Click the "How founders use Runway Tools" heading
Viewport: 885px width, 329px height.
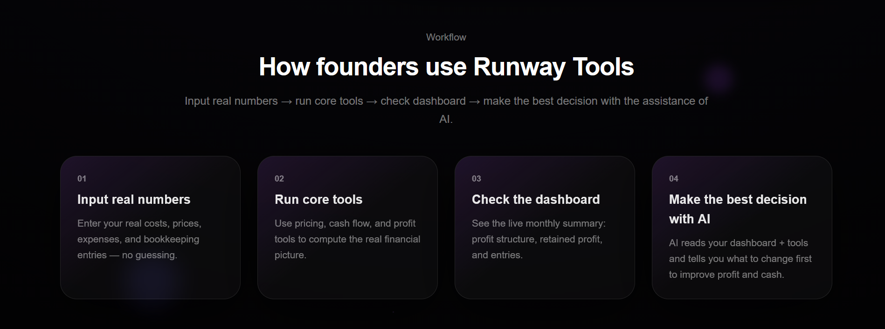[446, 67]
